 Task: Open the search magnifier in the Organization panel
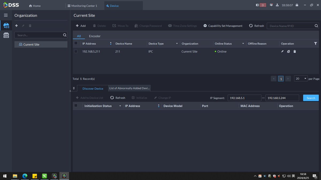tap(64, 35)
